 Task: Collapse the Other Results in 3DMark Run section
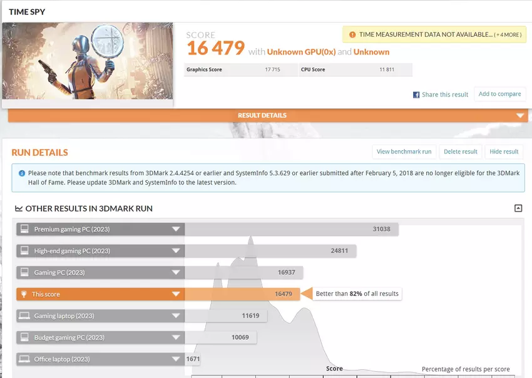coord(518,208)
